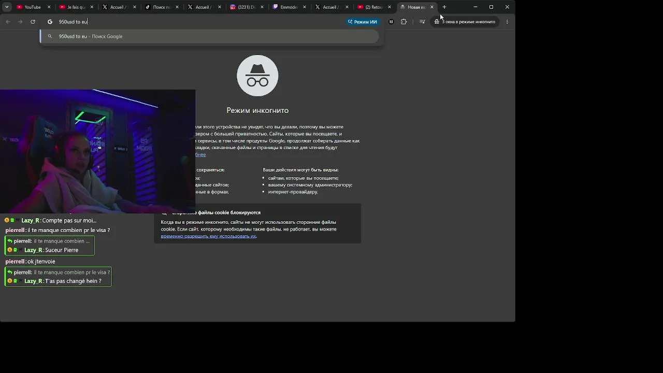The image size is (663, 373).
Task: Click the chat message "ok jtenvoie"
Action: tap(41, 262)
